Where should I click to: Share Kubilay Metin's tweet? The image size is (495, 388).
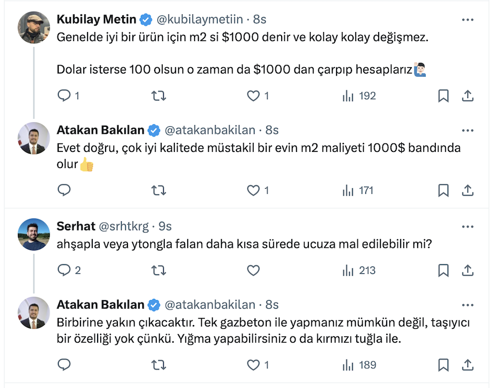click(x=467, y=96)
